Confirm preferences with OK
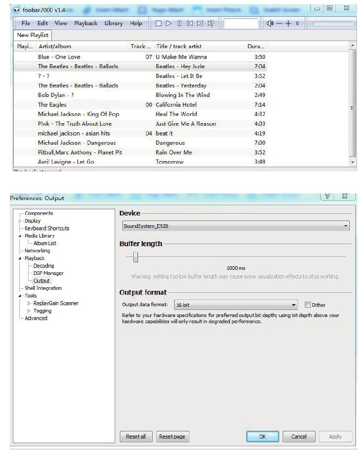This screenshot has height=455, width=358. tap(262, 437)
